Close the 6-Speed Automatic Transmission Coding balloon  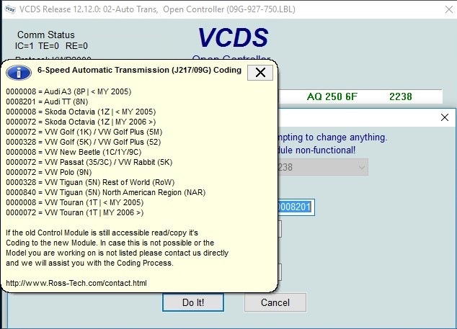260,72
